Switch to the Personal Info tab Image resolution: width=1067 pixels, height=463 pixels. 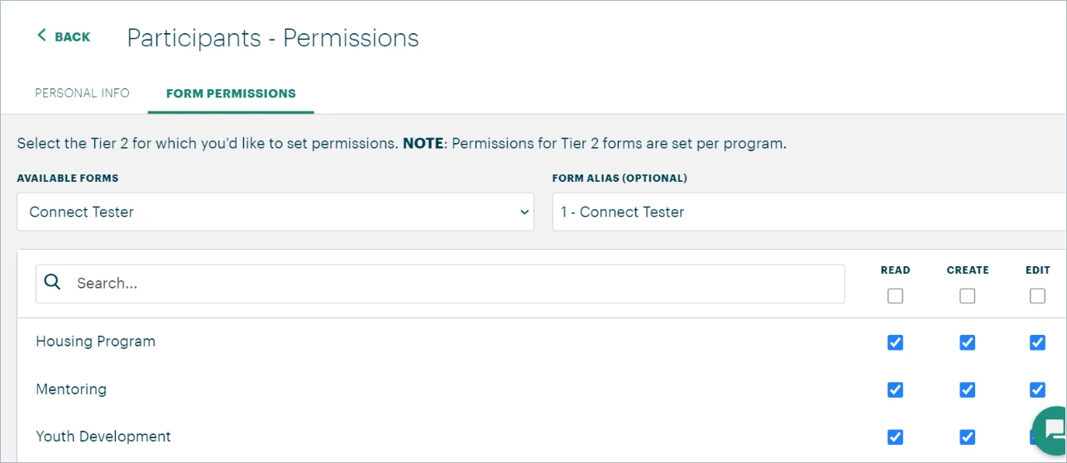82,93
